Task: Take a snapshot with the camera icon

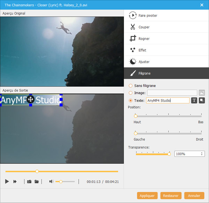Action: click(29, 181)
